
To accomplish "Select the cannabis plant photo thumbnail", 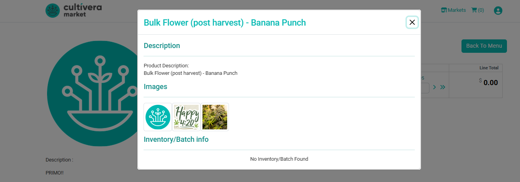I will [215, 117].
